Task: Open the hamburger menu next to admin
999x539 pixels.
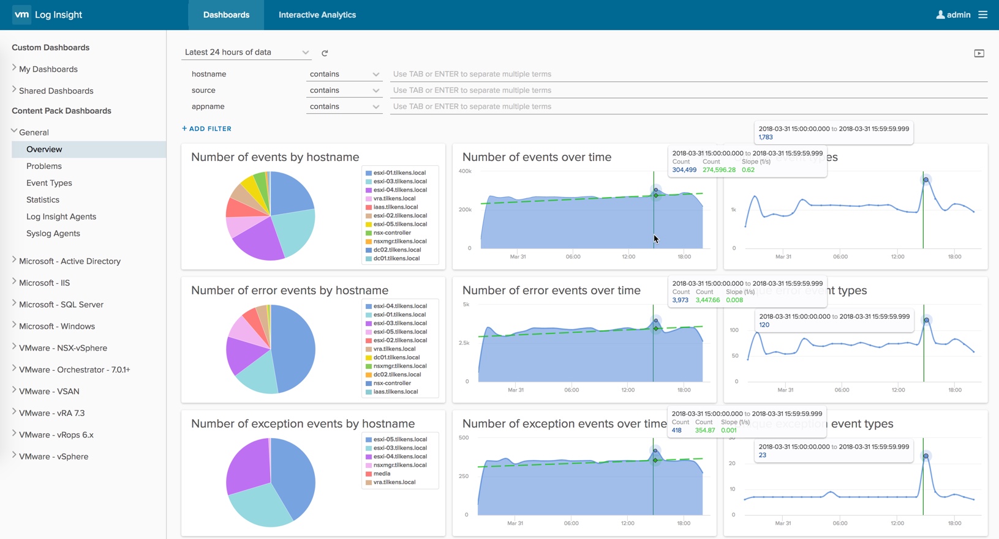Action: pyautogui.click(x=983, y=15)
